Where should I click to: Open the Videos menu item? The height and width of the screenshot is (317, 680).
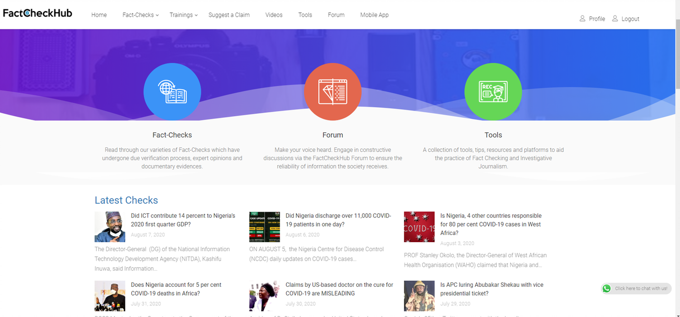(274, 15)
